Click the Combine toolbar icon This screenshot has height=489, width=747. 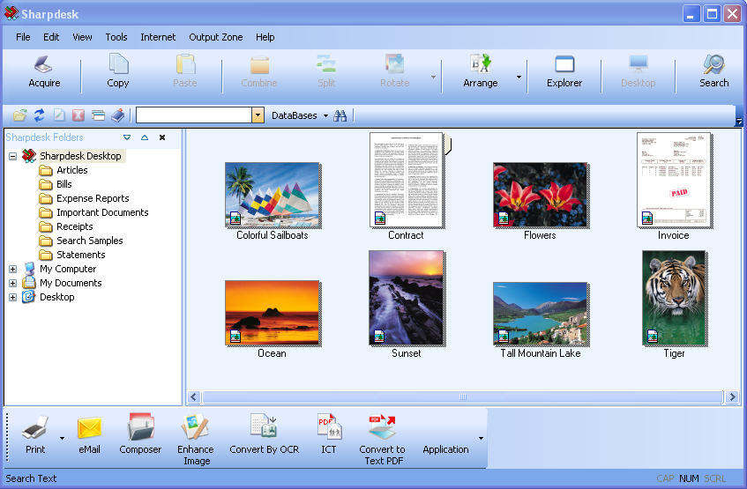(259, 64)
